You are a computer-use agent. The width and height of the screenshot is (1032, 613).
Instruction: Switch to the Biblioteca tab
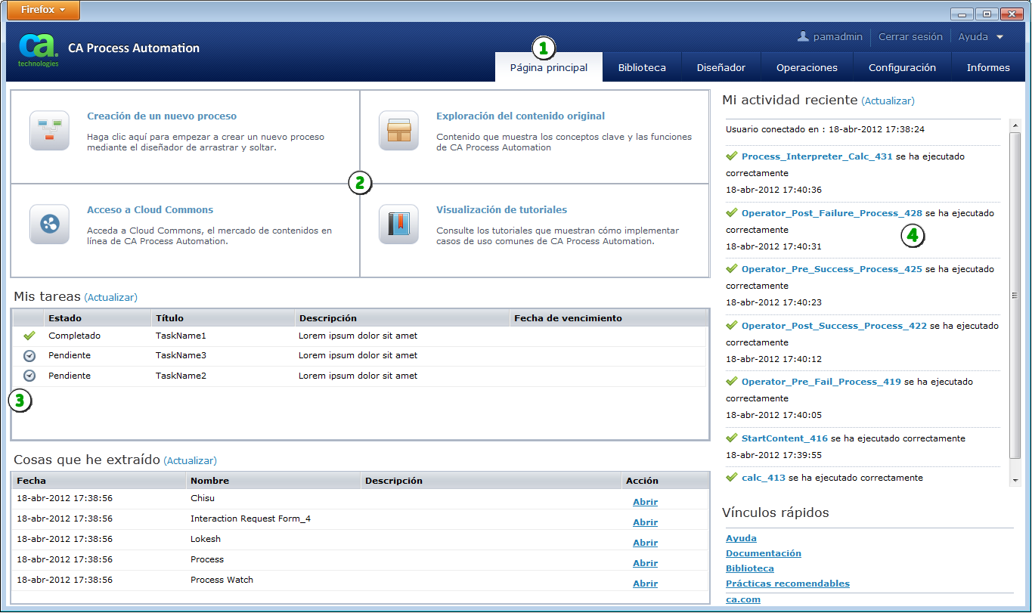click(x=642, y=67)
